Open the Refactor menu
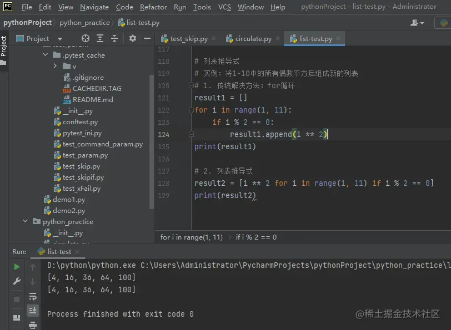This screenshot has width=451, height=330. click(153, 7)
